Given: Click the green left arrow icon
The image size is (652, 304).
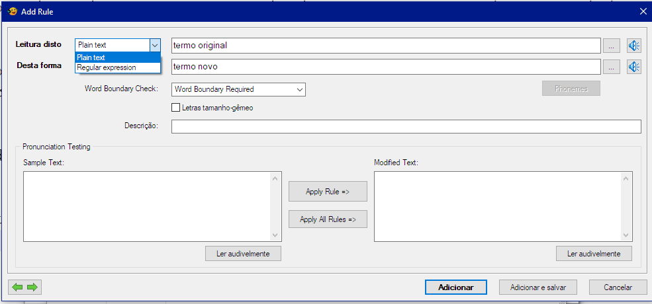Looking at the screenshot, I should (18, 287).
